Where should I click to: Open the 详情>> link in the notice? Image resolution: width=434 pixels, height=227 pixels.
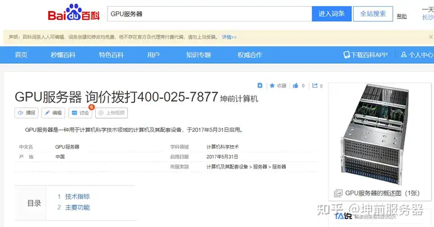[x=229, y=37]
